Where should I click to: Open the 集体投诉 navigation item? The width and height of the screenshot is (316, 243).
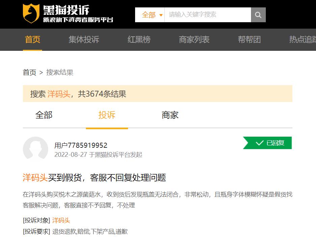pos(84,39)
